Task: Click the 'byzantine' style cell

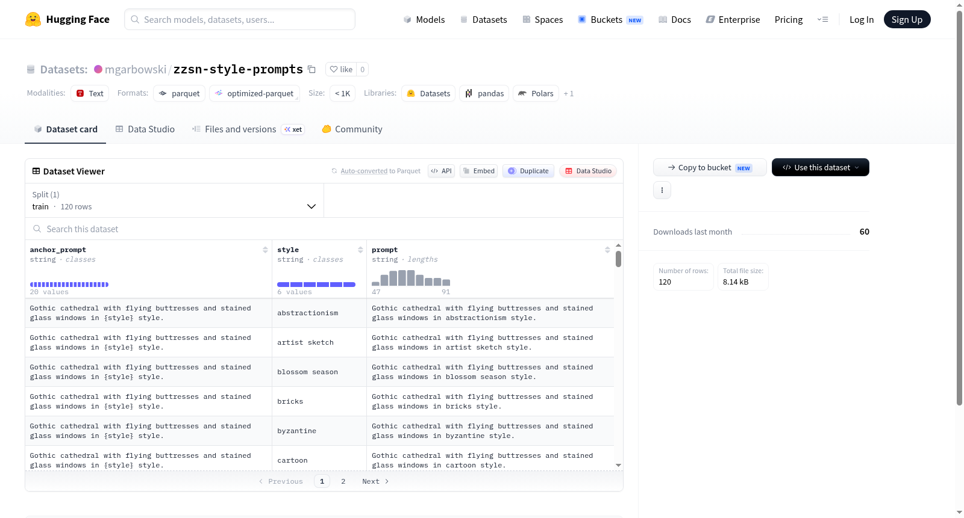Action: point(319,431)
